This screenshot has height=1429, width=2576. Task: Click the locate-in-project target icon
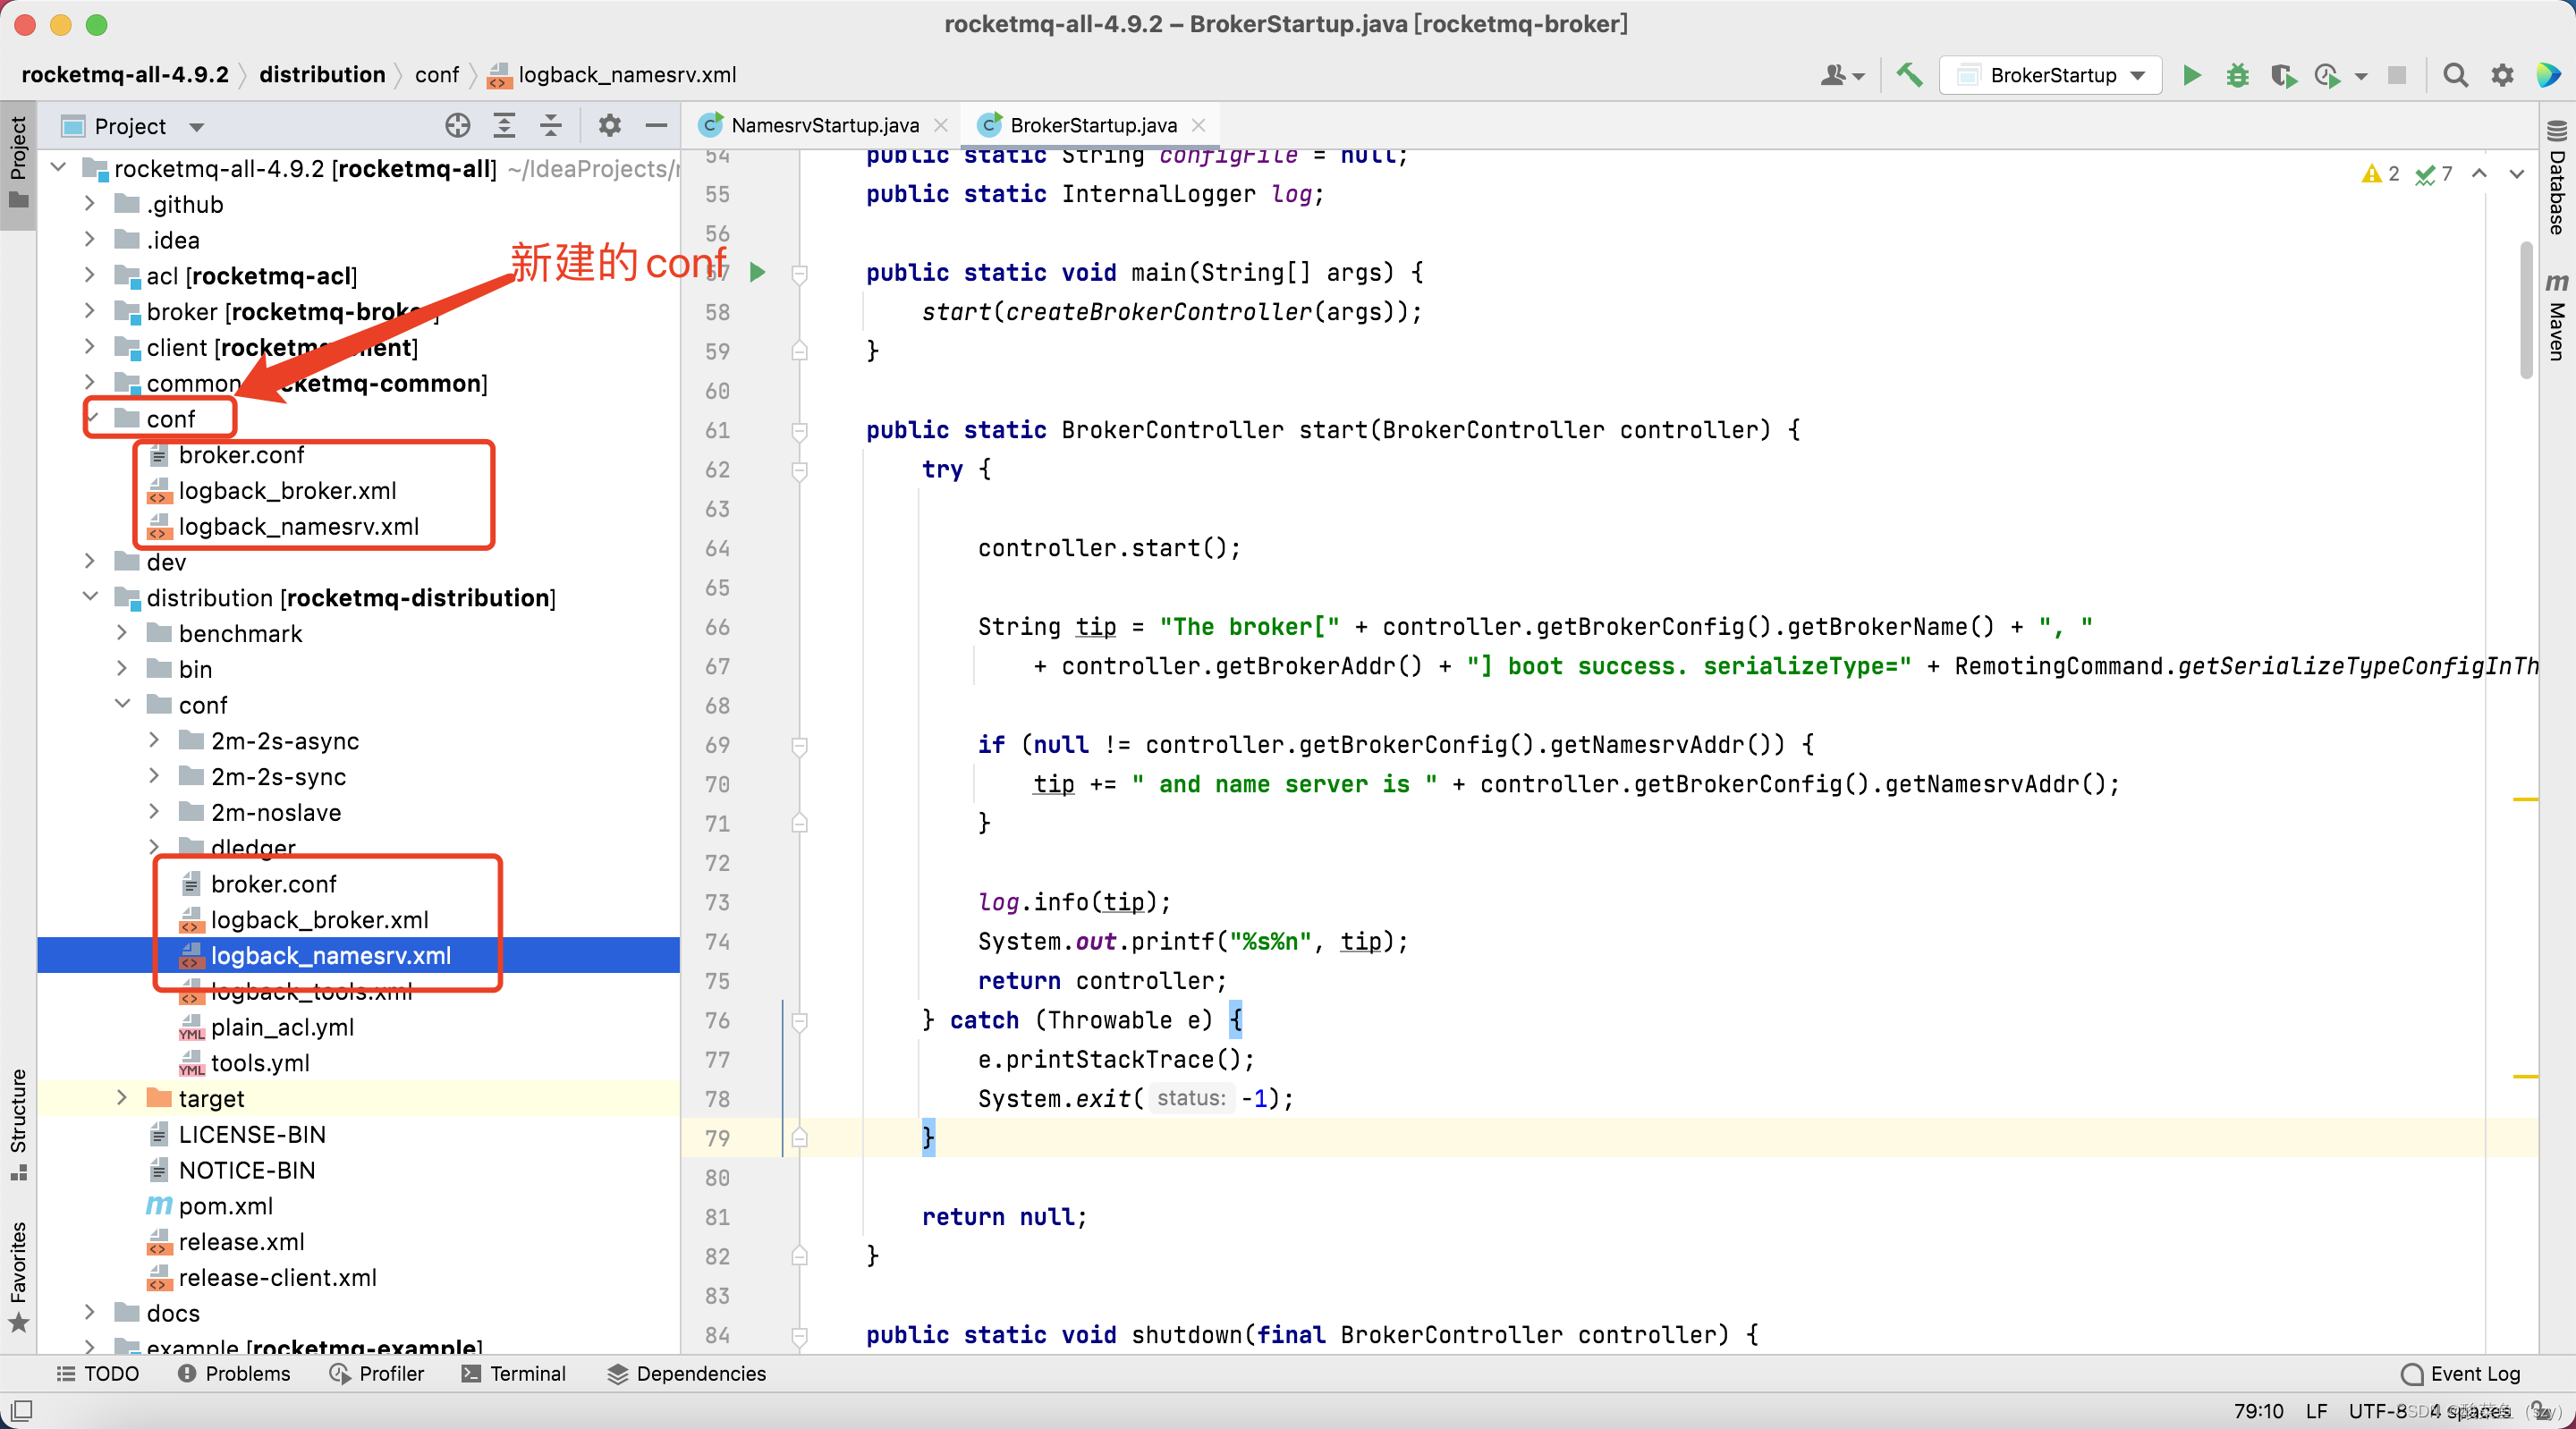coord(457,126)
